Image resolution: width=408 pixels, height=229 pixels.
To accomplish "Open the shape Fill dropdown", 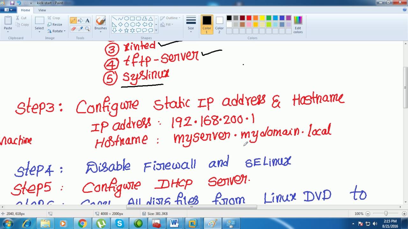I will (167, 24).
